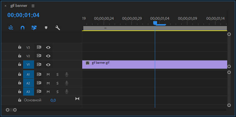Select the gif banner.gif clip

(155, 65)
